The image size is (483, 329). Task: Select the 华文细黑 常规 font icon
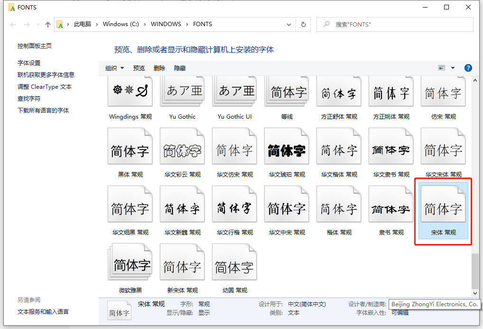[130, 204]
